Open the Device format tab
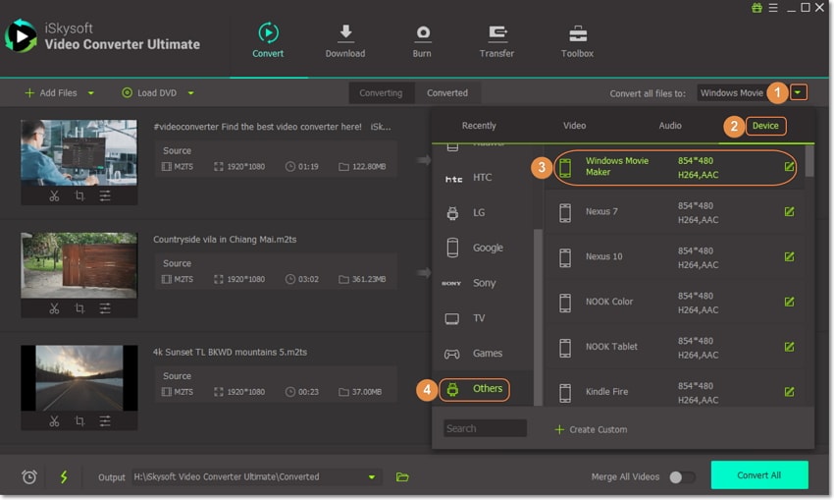Image resolution: width=834 pixels, height=500 pixels. click(x=765, y=126)
